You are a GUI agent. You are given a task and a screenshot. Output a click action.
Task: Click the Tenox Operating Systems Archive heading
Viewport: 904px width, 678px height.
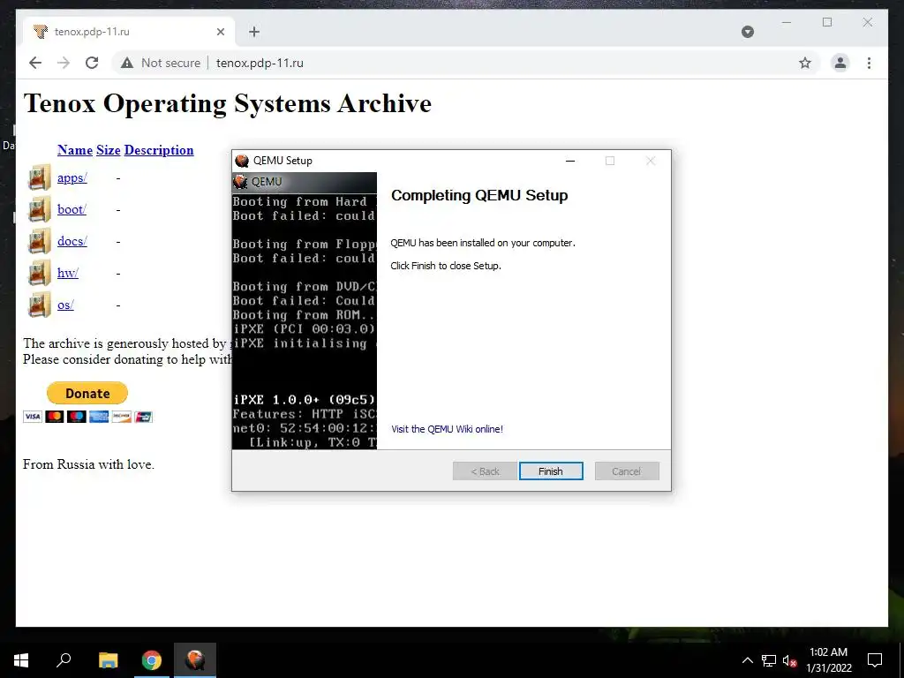coord(227,103)
